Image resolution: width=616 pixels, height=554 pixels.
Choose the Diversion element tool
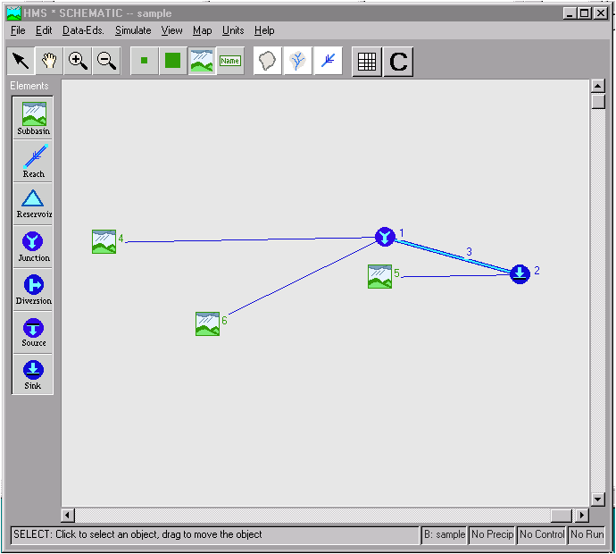pyautogui.click(x=34, y=290)
